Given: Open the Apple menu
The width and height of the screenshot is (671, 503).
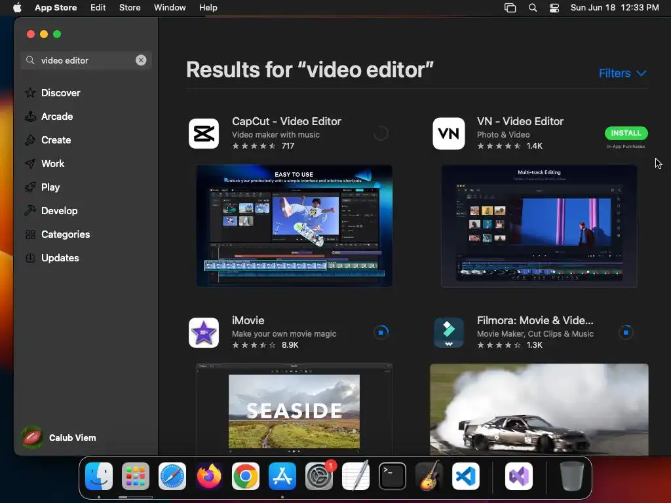Looking at the screenshot, I should (x=17, y=7).
